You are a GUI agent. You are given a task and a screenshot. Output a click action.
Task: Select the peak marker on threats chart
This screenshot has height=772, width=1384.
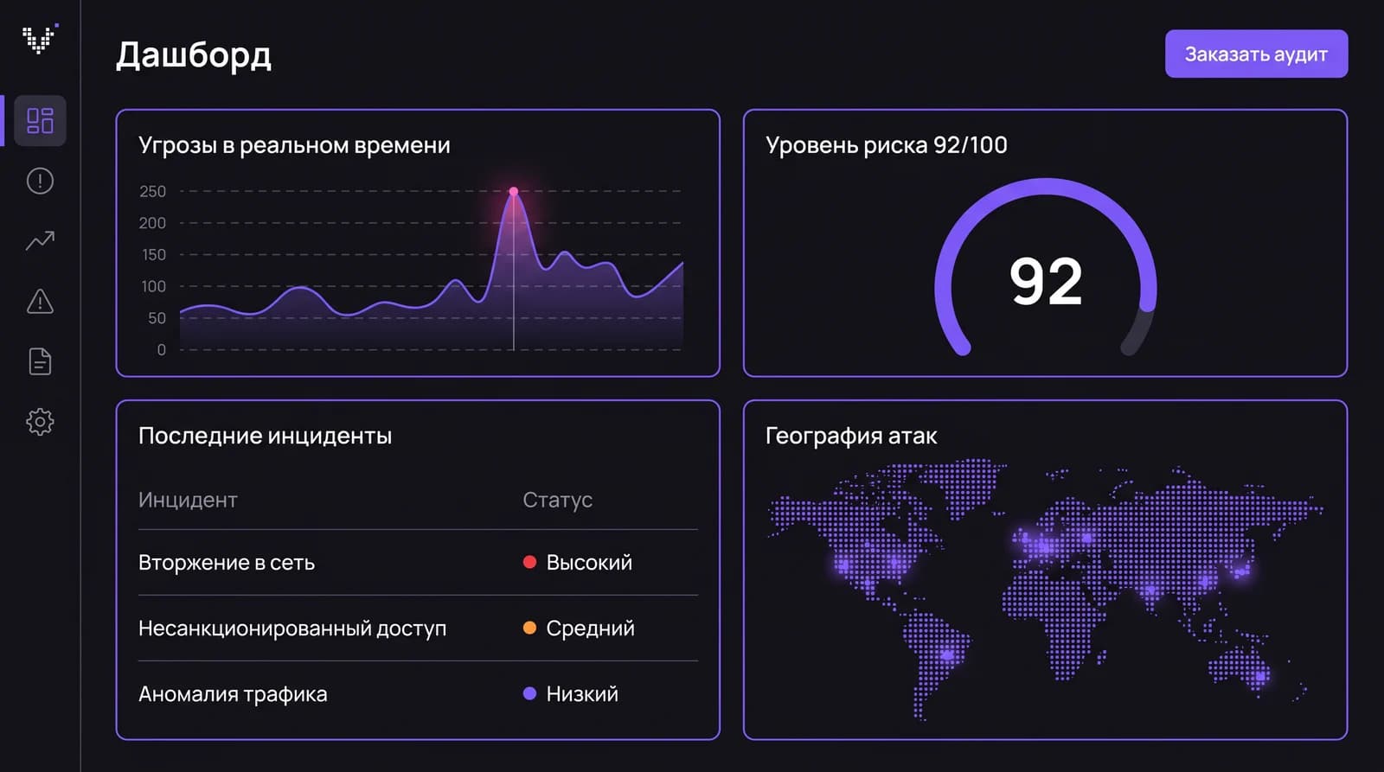tap(514, 191)
